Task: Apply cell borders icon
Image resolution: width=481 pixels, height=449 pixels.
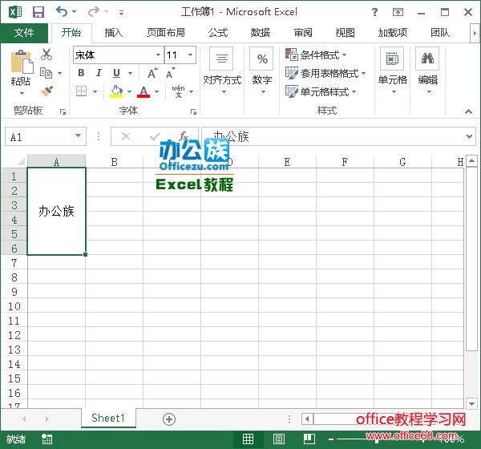Action: (x=81, y=91)
